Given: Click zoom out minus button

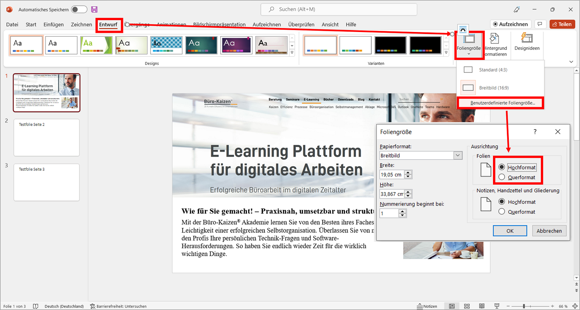Looking at the screenshot, I should (508, 306).
